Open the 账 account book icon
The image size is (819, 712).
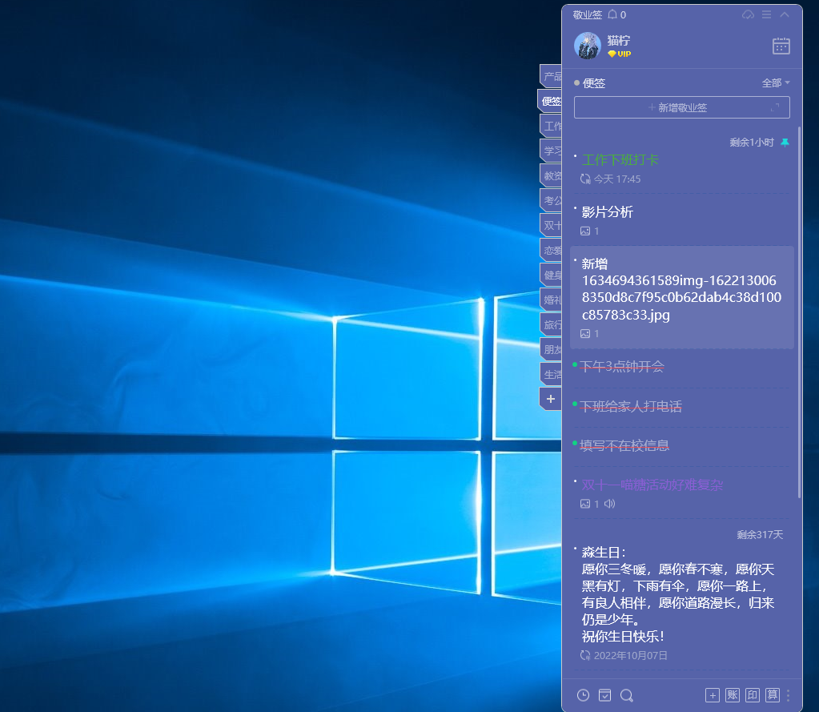[x=733, y=695]
